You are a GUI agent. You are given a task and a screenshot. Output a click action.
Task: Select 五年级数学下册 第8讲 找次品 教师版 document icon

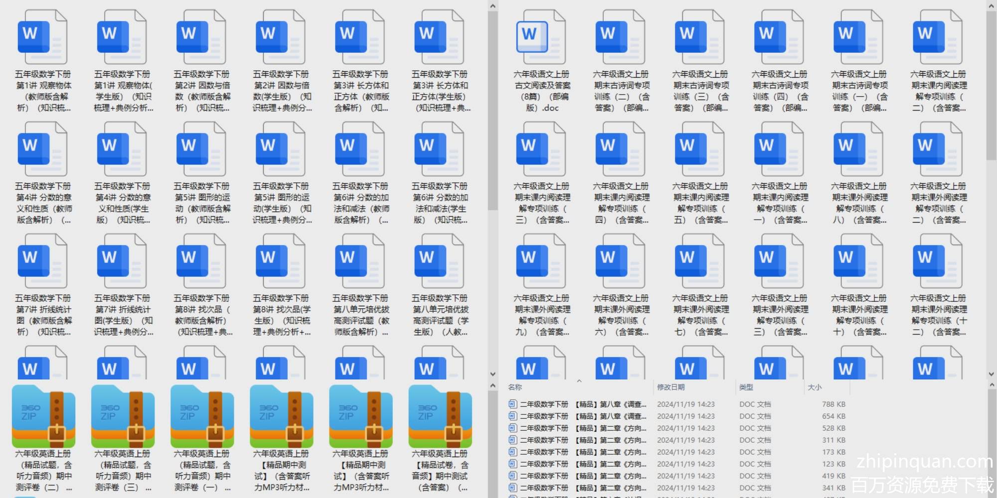(201, 258)
